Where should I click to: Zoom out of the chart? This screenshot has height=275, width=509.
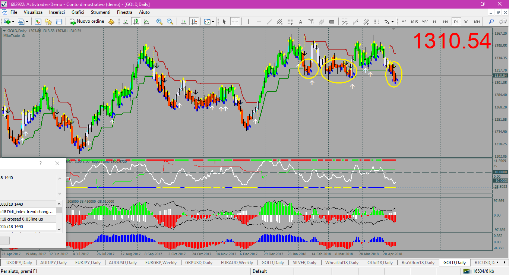pos(170,22)
